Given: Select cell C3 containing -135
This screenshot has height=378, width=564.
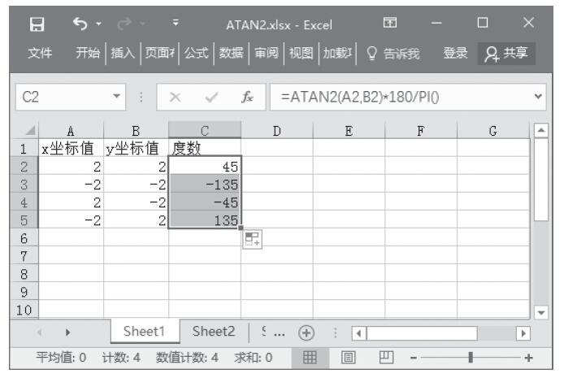Looking at the screenshot, I should pyautogui.click(x=205, y=185).
